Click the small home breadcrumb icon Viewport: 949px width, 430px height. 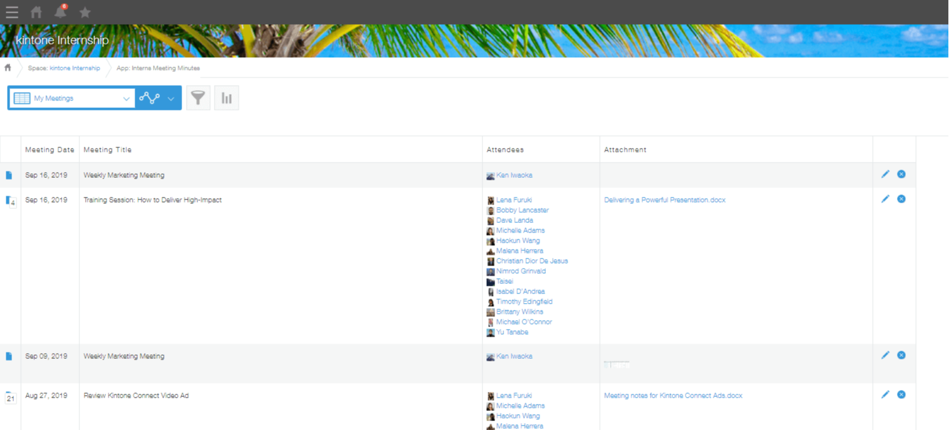[x=8, y=68]
